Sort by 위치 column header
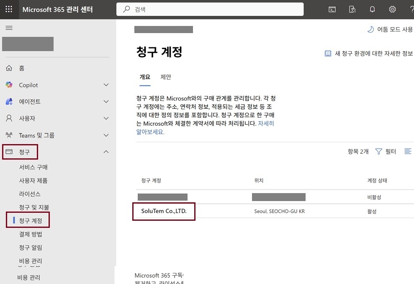Image resolution: width=414 pixels, height=284 pixels. point(259,181)
